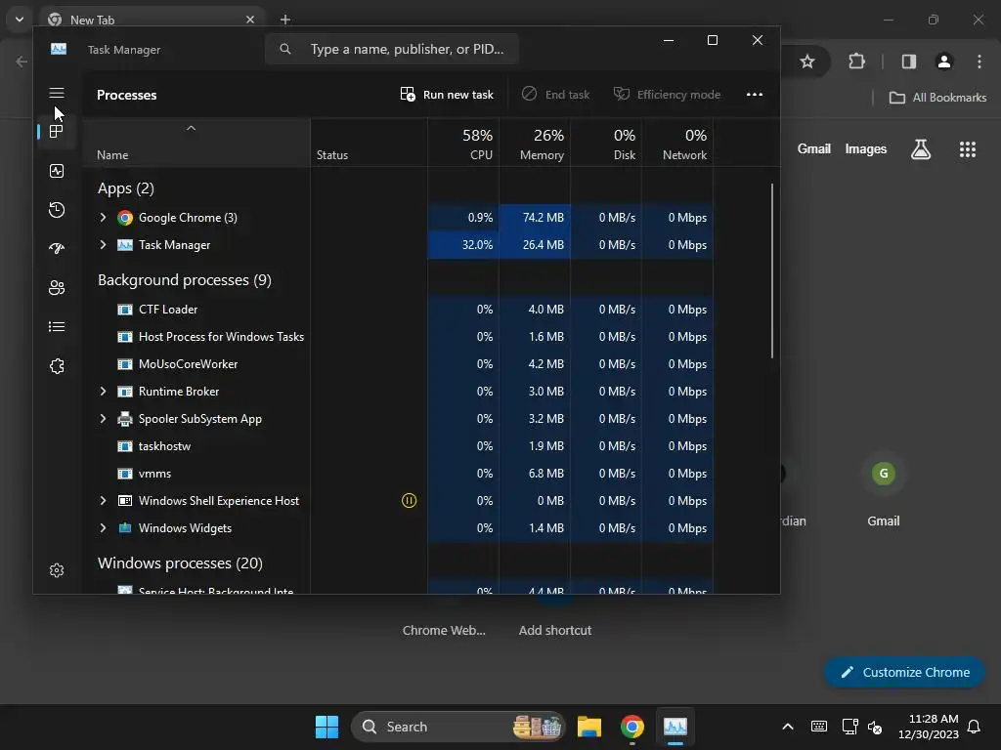Click the End task button
Screen dimensions: 1001x750
click(x=555, y=95)
